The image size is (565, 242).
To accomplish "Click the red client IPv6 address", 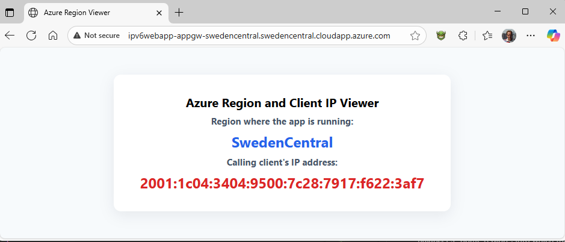I will coord(282,183).
